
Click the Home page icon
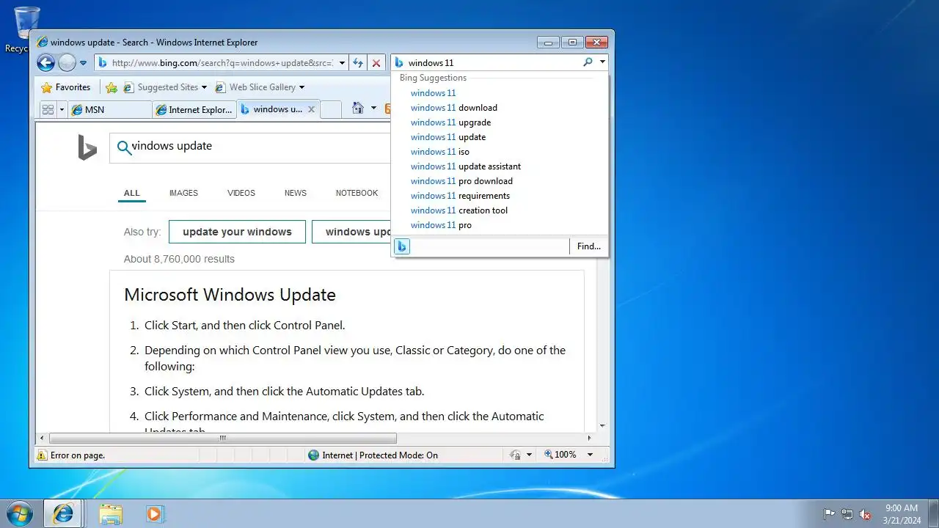coord(358,109)
